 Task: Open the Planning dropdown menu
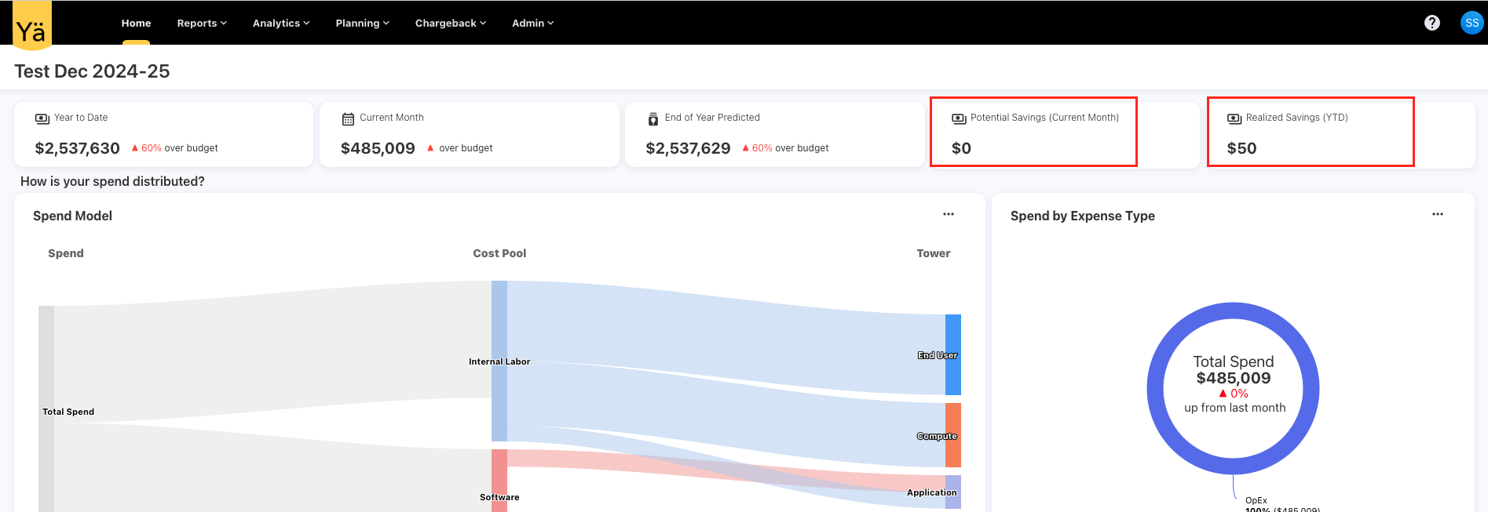click(362, 24)
